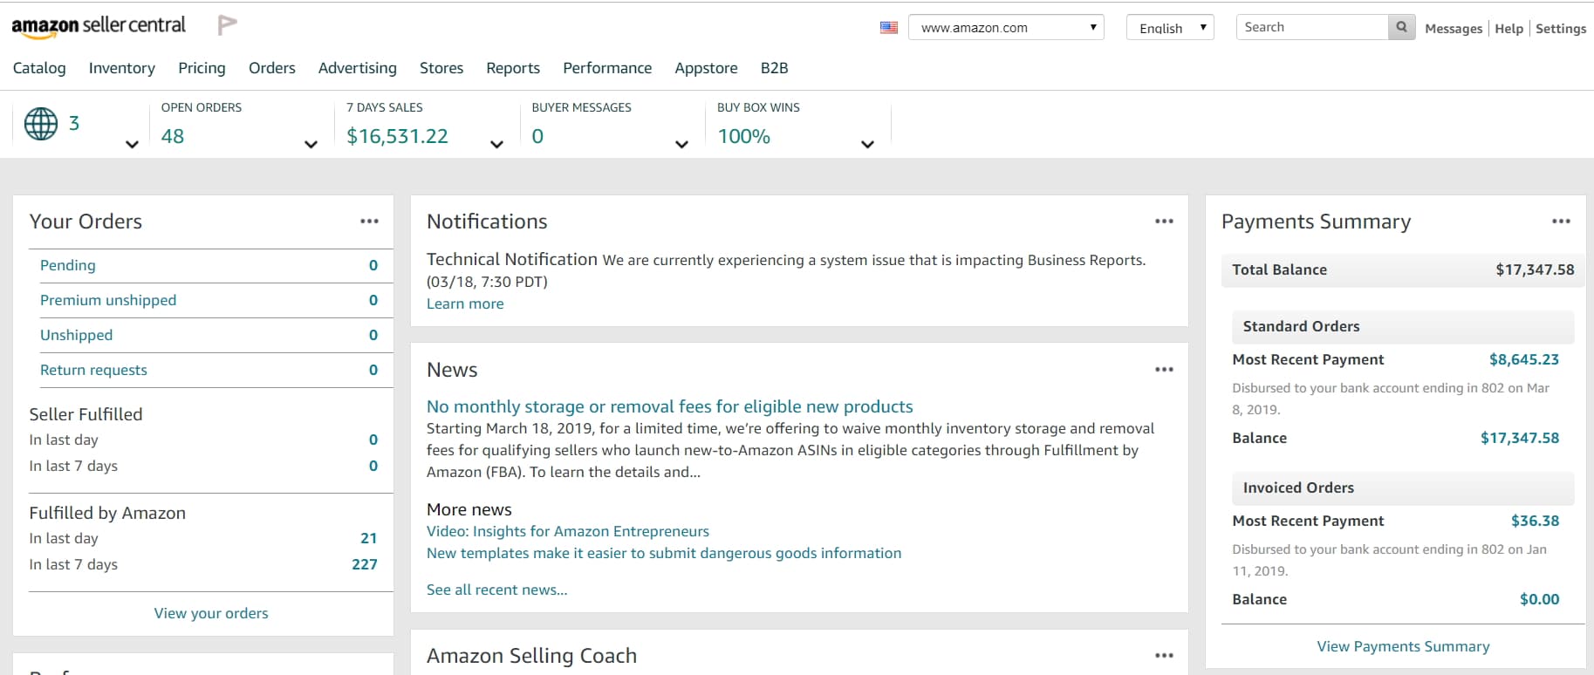The height and width of the screenshot is (675, 1594).
Task: Click the $16,531.22 sales value
Action: coord(398,136)
